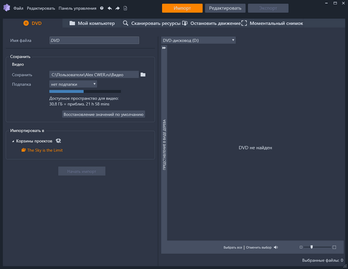Click the undo arrow icon

point(110,9)
